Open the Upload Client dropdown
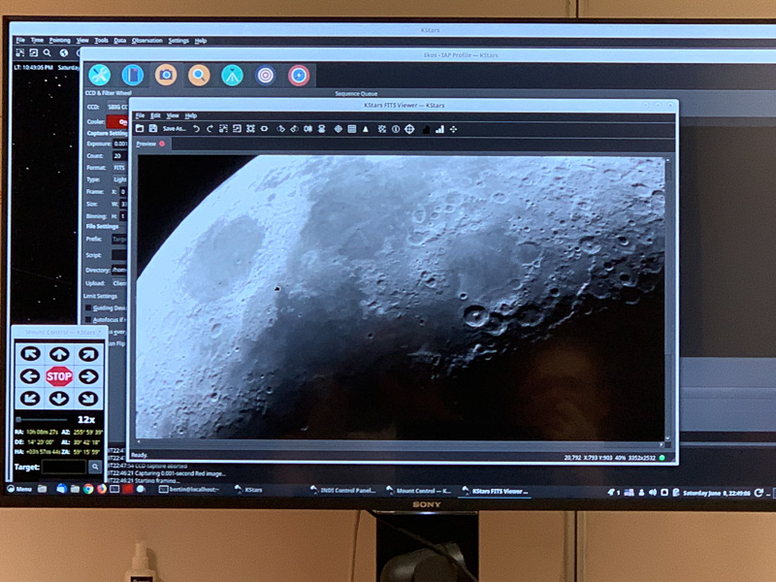 (119, 283)
